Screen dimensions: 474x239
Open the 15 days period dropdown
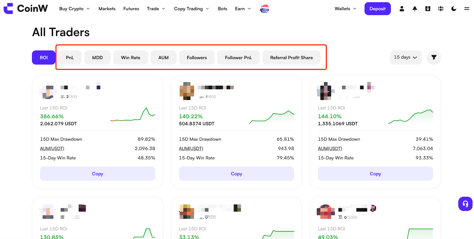(x=405, y=57)
